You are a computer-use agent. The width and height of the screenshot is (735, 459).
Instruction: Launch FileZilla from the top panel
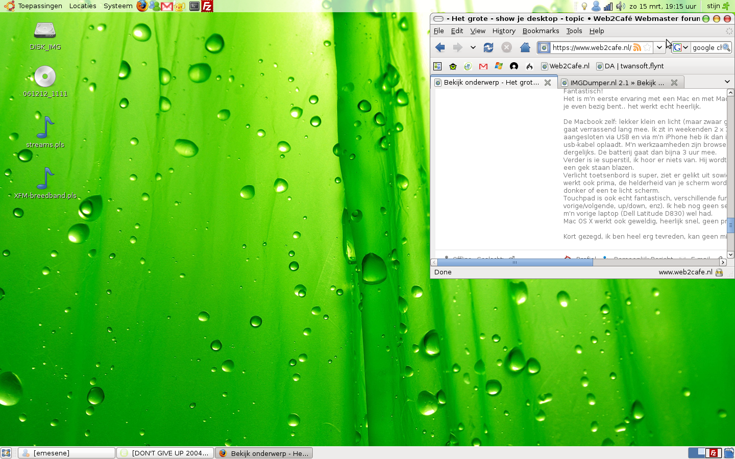(207, 6)
